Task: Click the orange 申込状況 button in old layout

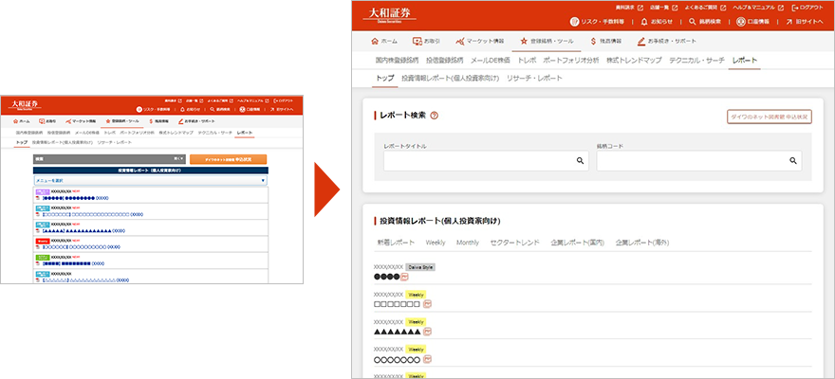Action: coord(228,159)
